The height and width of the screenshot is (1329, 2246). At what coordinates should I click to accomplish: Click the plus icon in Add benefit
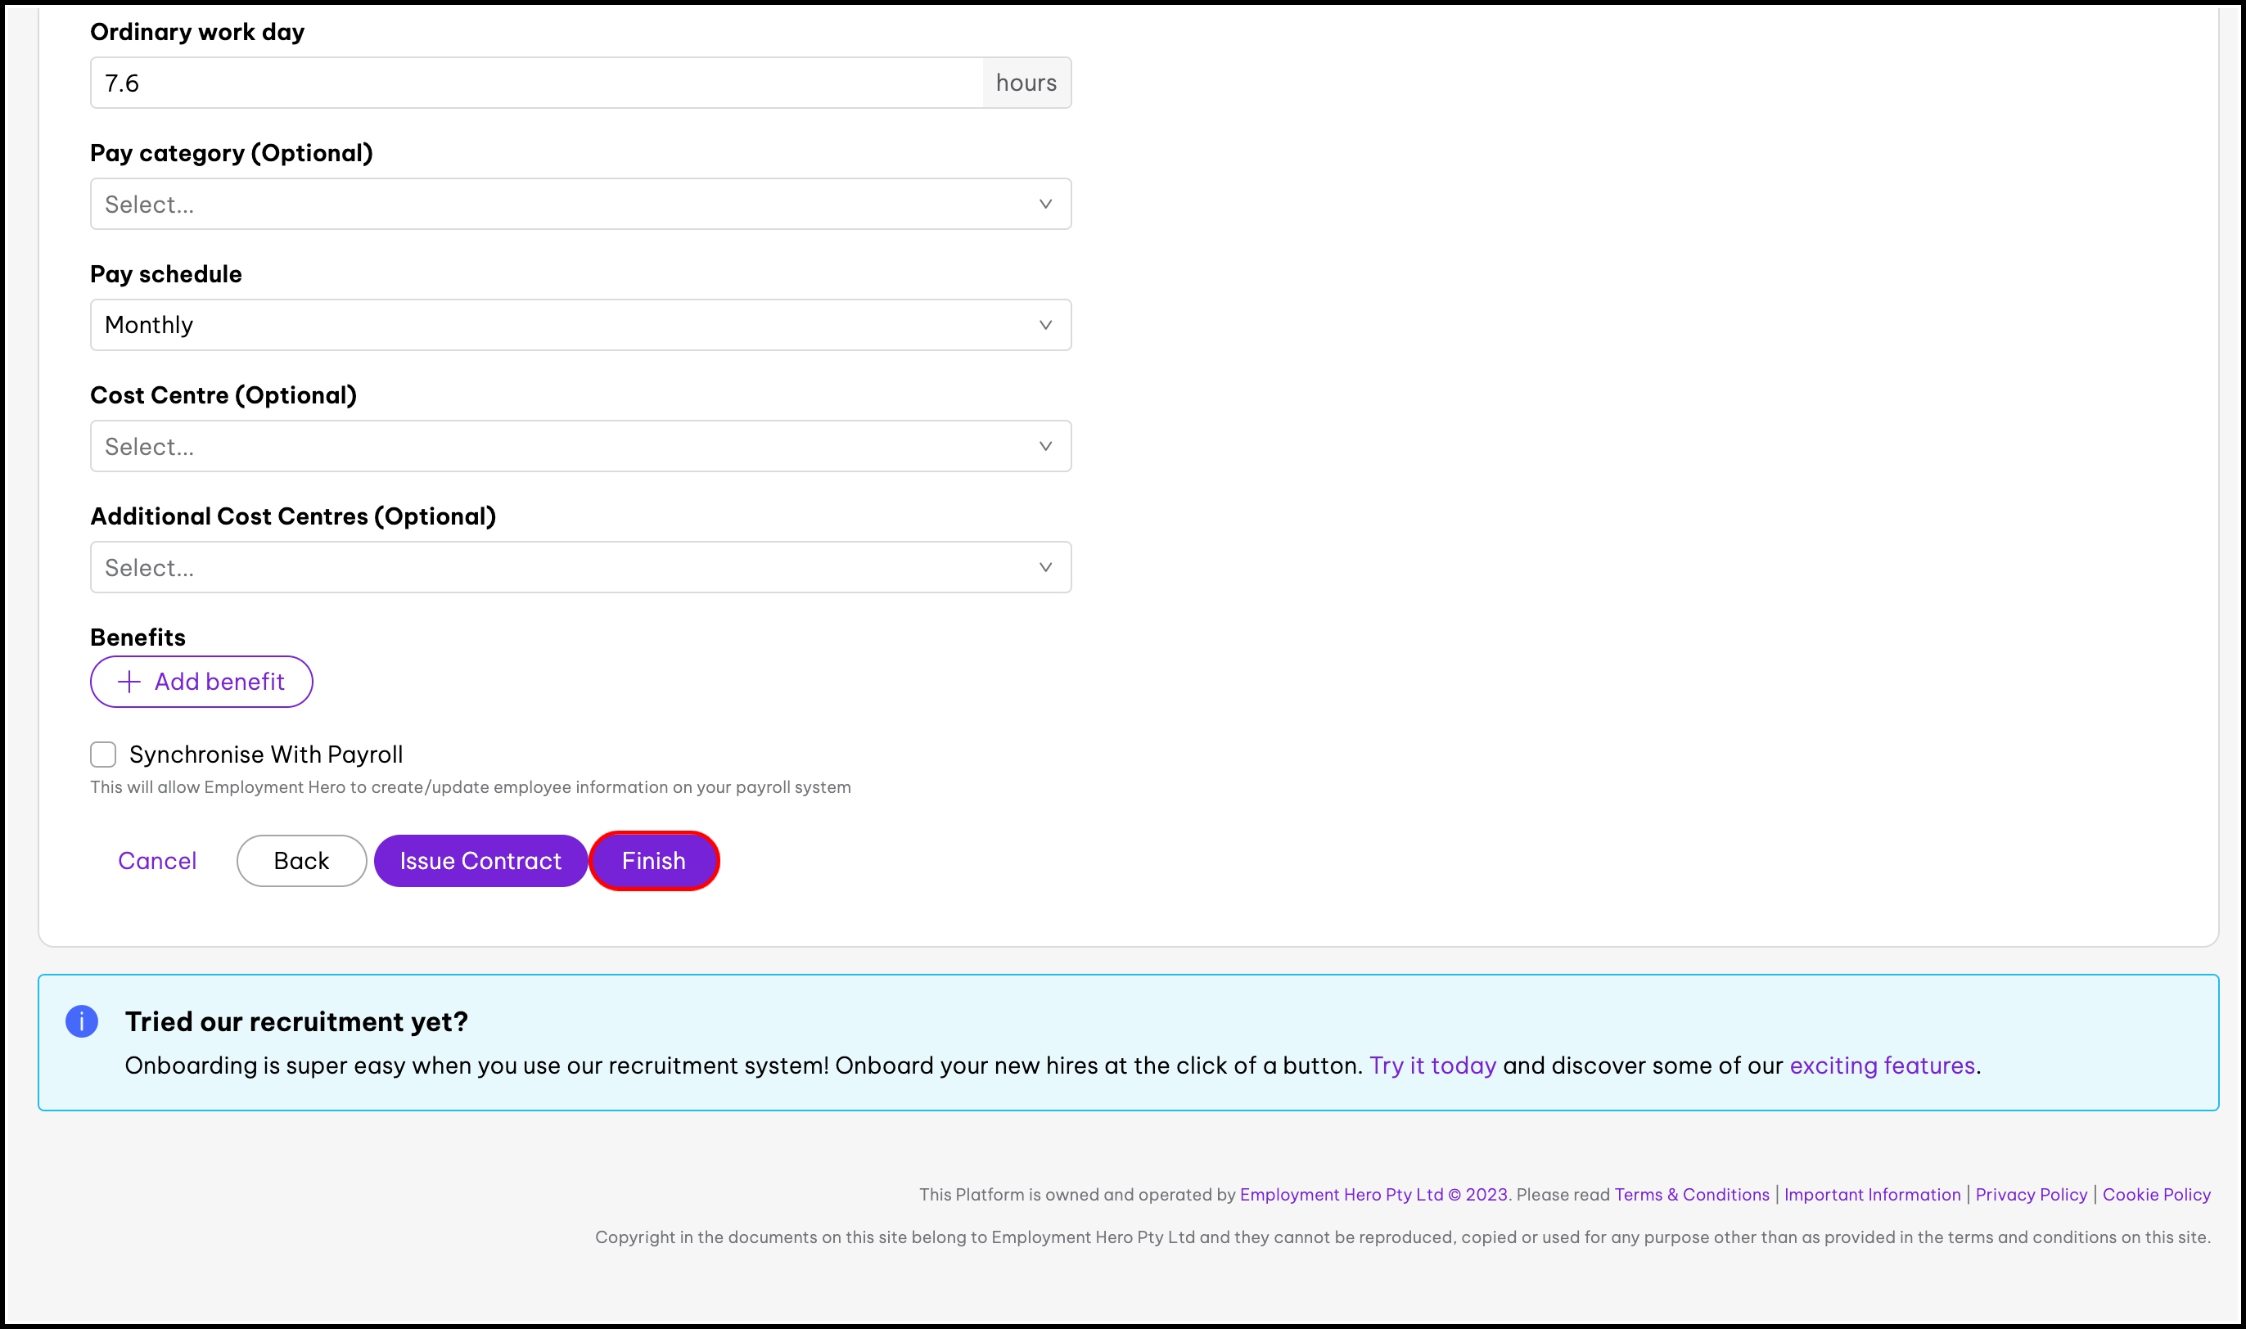coord(129,682)
